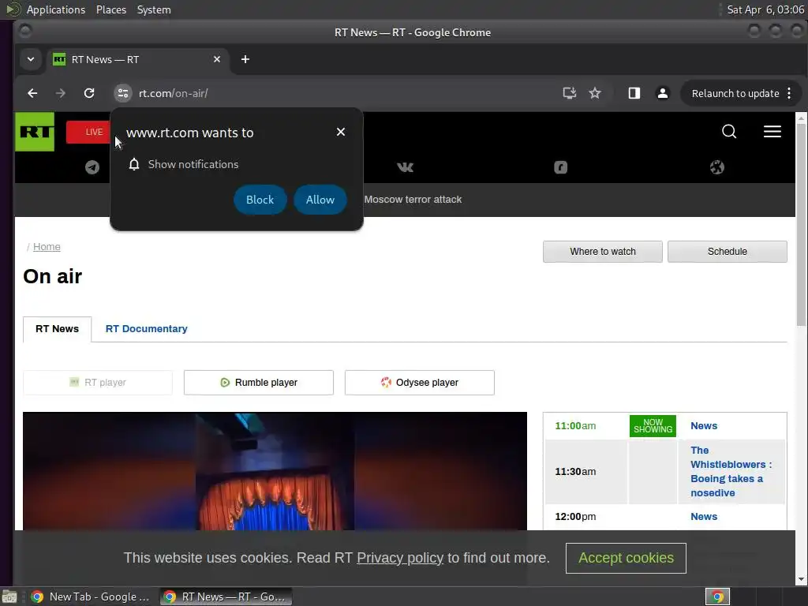
Task: Switch to RT News taskbar window
Action: click(226, 597)
